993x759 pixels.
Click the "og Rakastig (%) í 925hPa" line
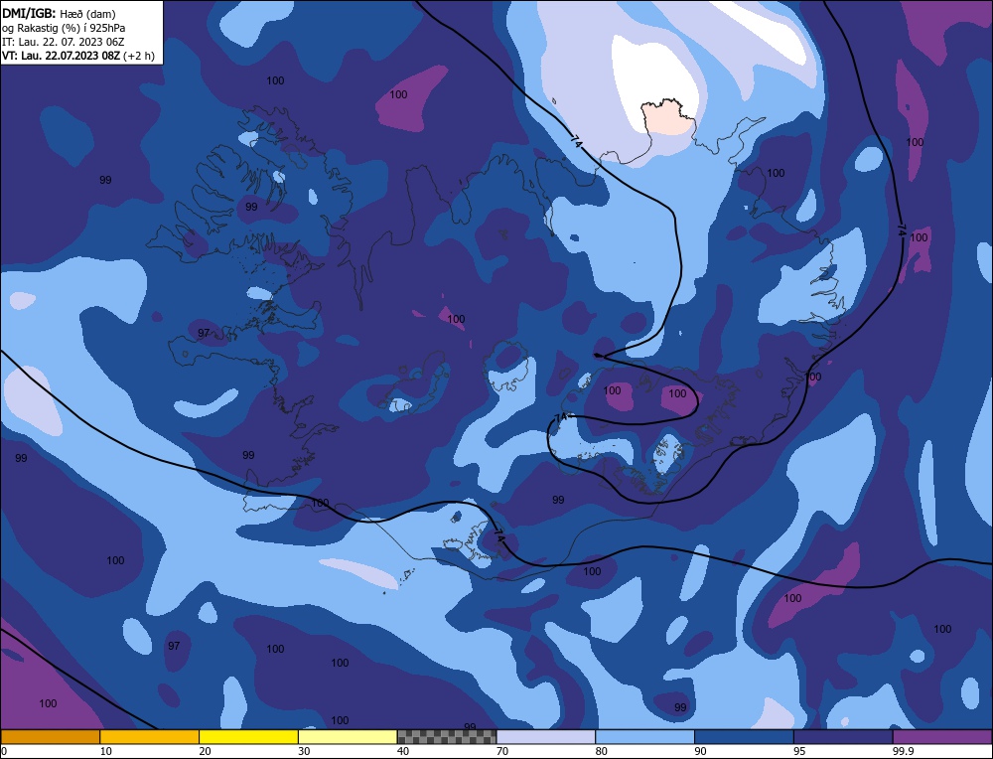64,28
